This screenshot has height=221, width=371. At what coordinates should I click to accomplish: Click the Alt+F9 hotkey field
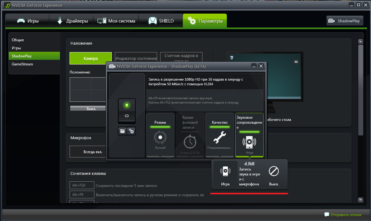coord(82,195)
